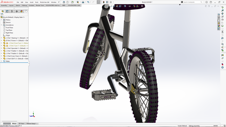Expand the History tree node
The height and width of the screenshot is (127, 226).
coord(1,20)
